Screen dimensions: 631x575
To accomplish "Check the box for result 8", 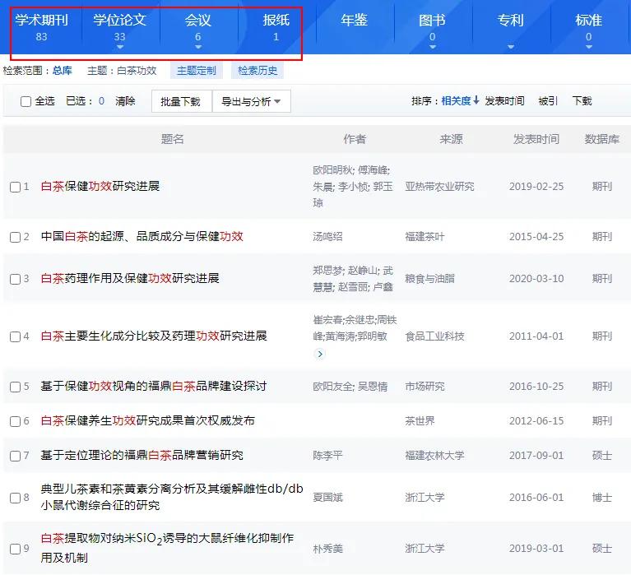I will click(16, 498).
